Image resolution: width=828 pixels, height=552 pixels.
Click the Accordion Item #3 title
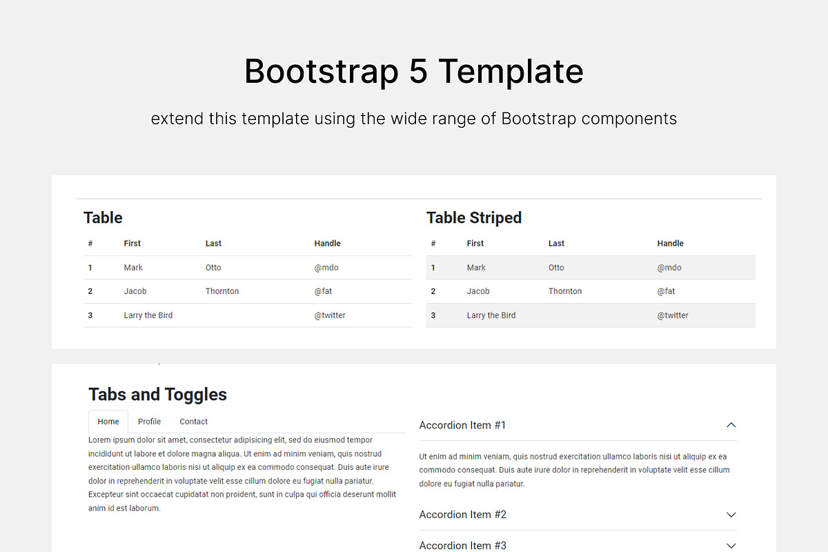pos(463,545)
